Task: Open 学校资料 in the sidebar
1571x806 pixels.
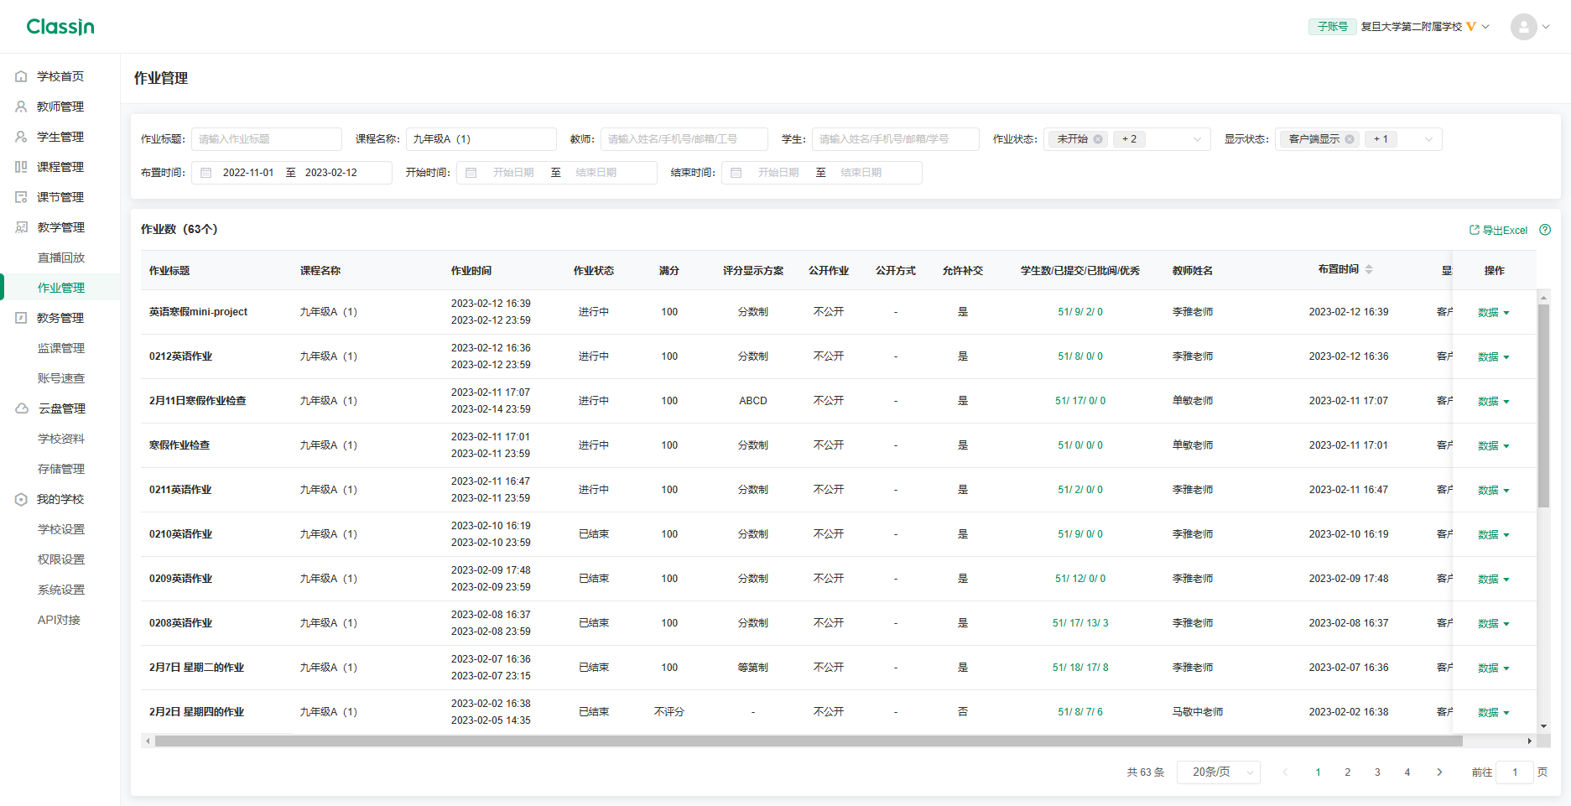Action: (61, 439)
